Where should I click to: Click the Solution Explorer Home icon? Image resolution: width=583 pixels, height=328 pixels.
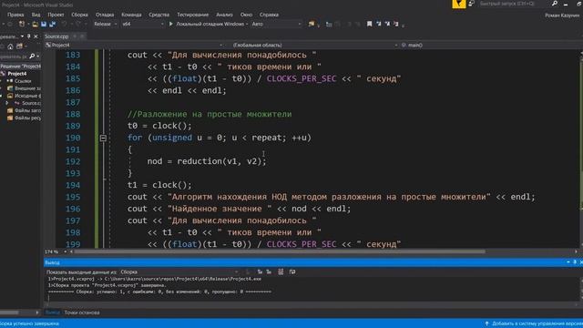click(x=10, y=46)
